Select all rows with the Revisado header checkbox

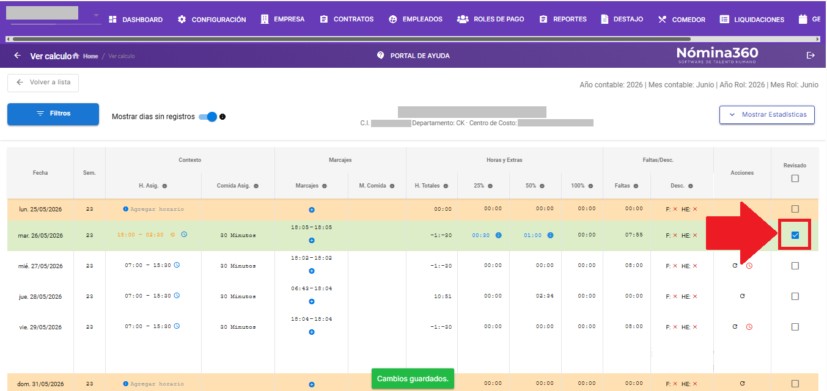[795, 178]
